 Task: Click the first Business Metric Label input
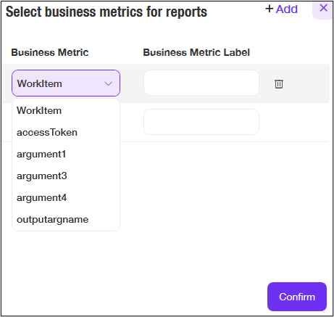point(201,83)
